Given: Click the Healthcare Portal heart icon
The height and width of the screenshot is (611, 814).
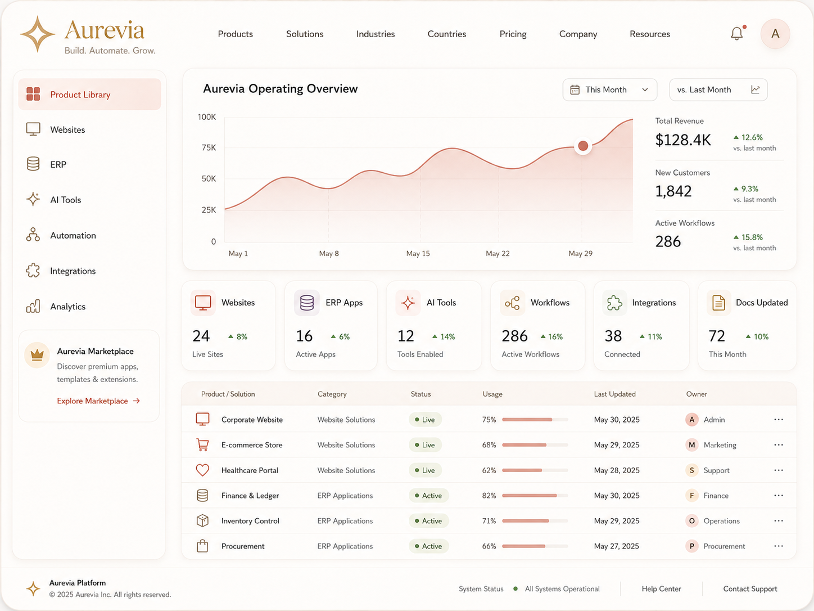Looking at the screenshot, I should click(x=202, y=470).
